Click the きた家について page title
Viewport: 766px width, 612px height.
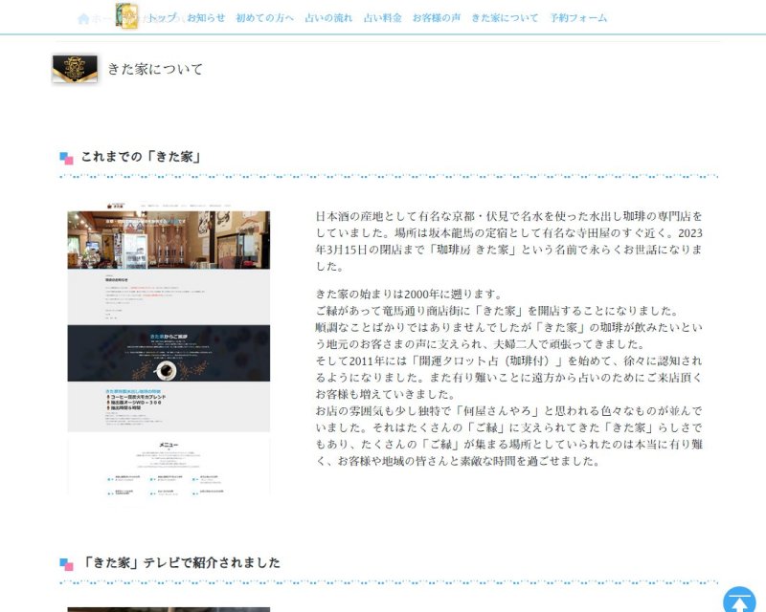[x=155, y=69]
